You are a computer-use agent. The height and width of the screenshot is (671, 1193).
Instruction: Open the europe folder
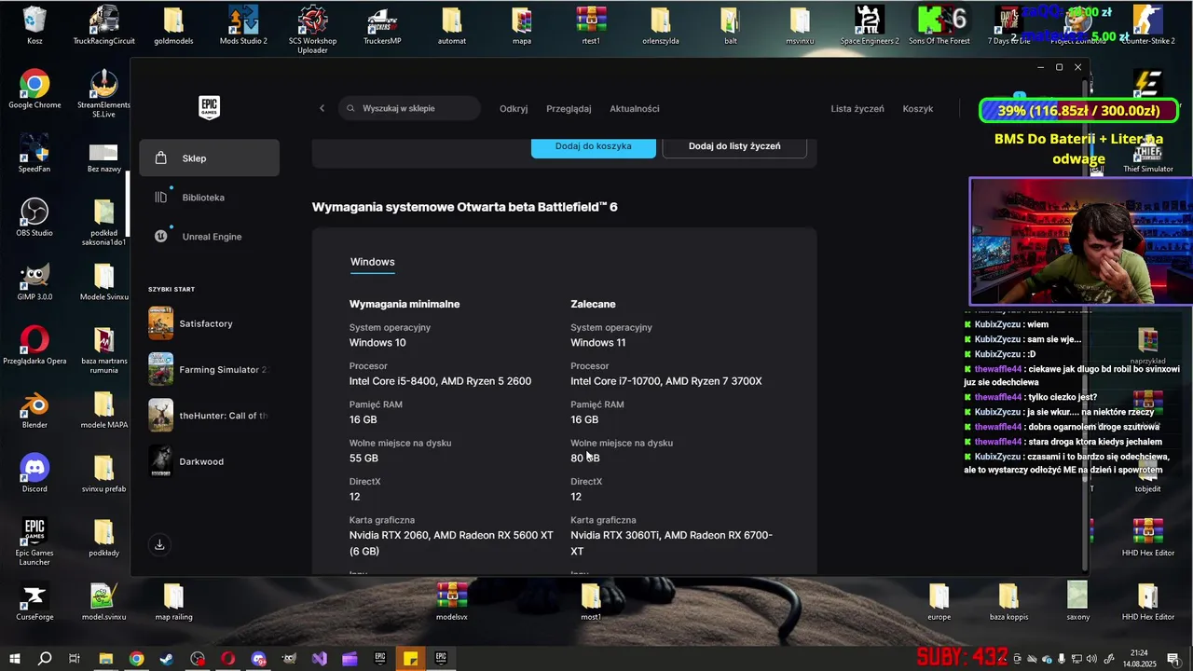(939, 601)
